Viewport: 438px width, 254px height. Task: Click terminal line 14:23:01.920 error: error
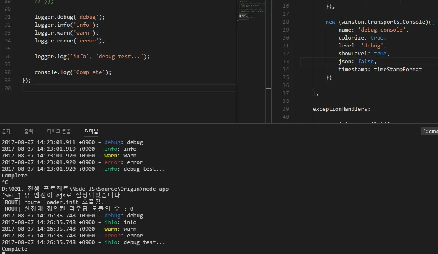coord(72,162)
